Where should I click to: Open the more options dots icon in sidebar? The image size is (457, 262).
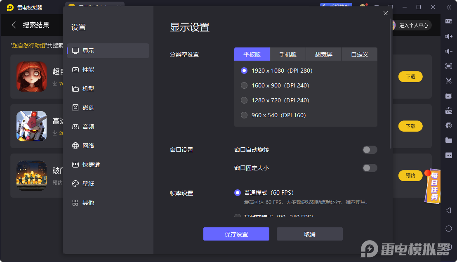click(x=449, y=155)
